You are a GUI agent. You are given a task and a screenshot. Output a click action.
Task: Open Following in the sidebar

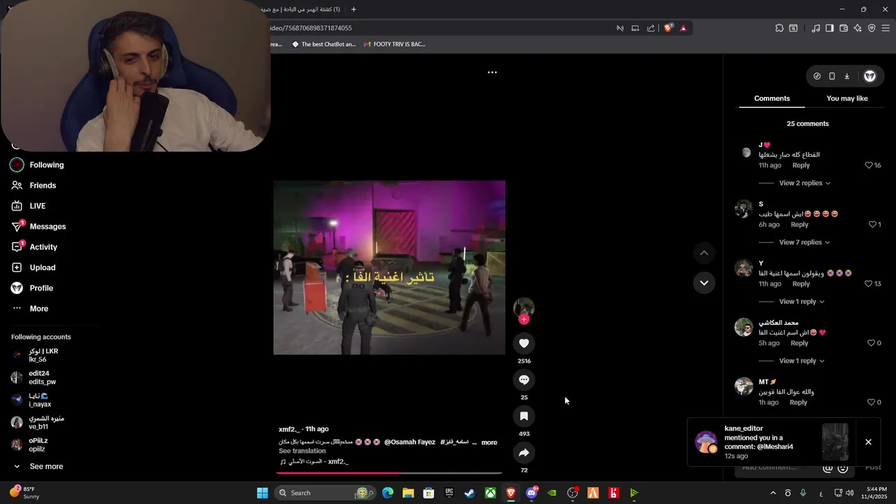coord(46,165)
